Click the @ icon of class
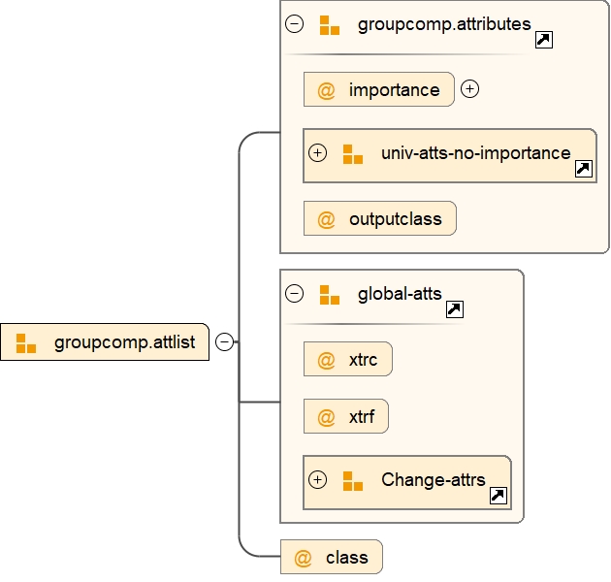Screen dimensions: 611x582 coord(303,558)
